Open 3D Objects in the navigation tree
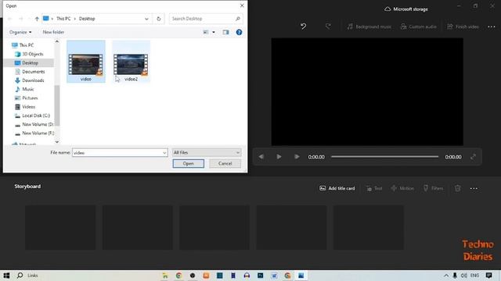This screenshot has height=281, width=501. tap(32, 54)
